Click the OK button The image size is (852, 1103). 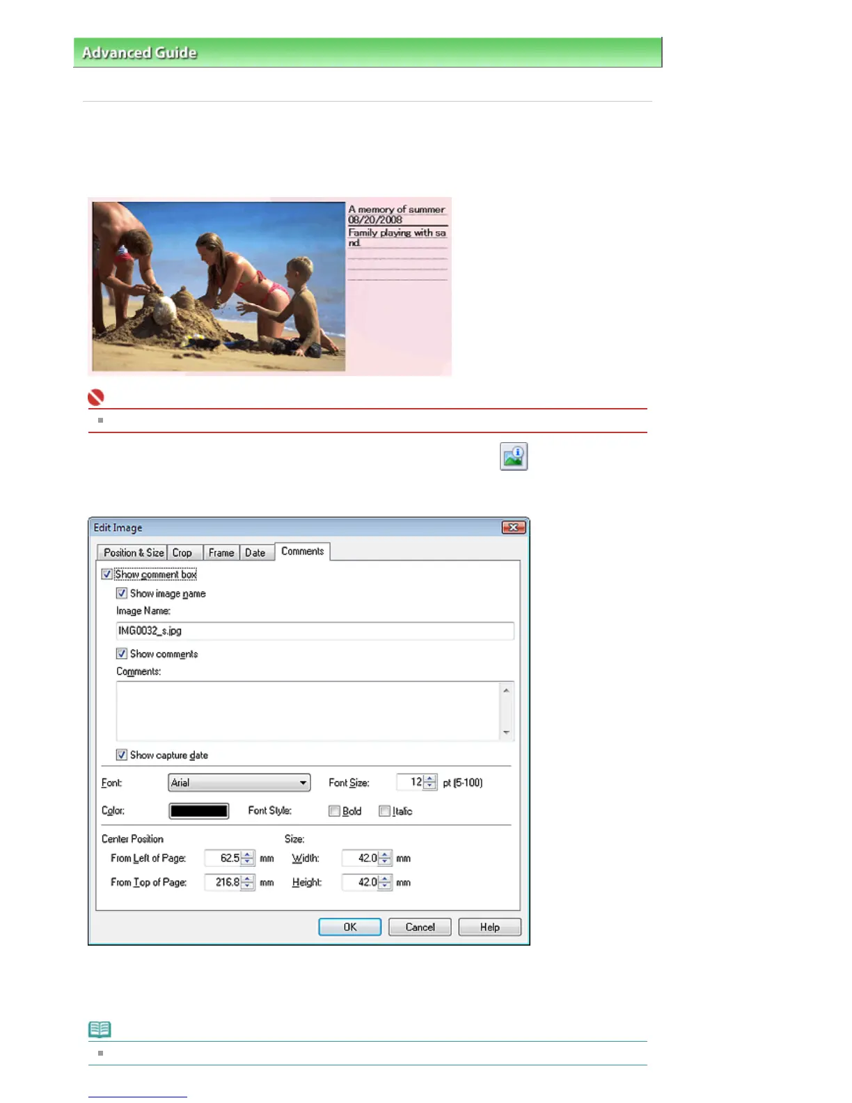tap(350, 927)
